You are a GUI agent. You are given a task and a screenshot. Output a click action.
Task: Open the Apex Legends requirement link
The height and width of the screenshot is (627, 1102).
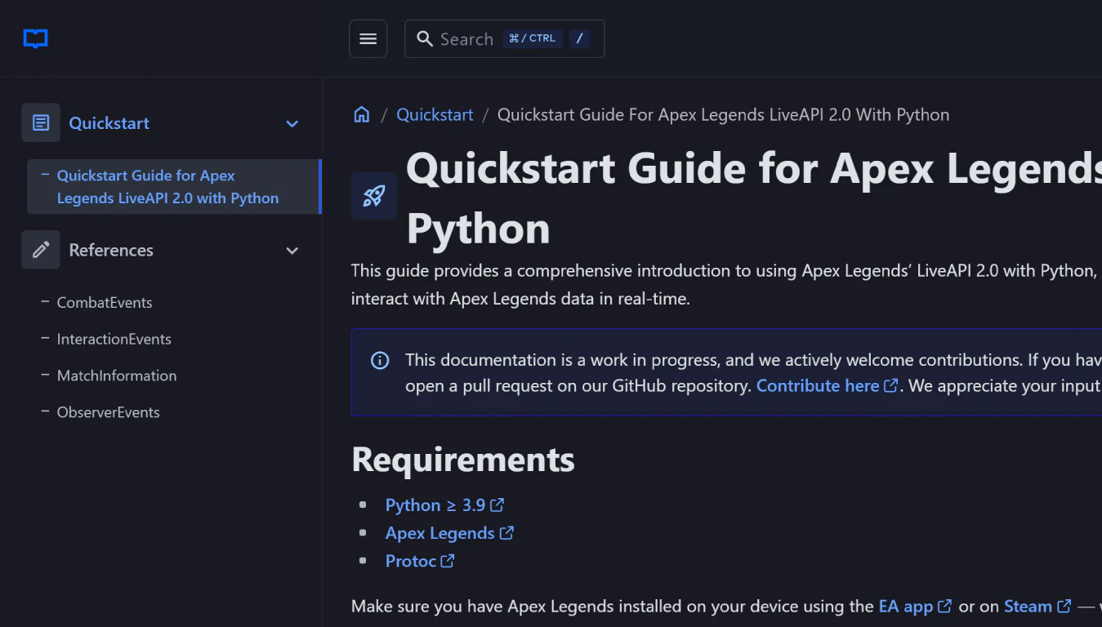click(x=440, y=533)
